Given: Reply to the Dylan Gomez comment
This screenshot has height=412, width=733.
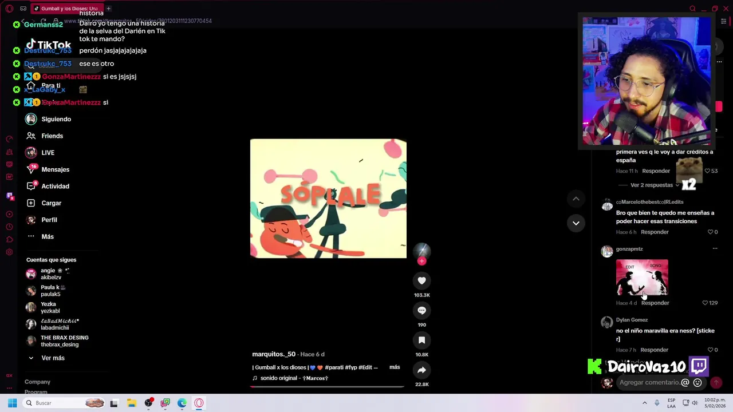Looking at the screenshot, I should click(x=655, y=350).
